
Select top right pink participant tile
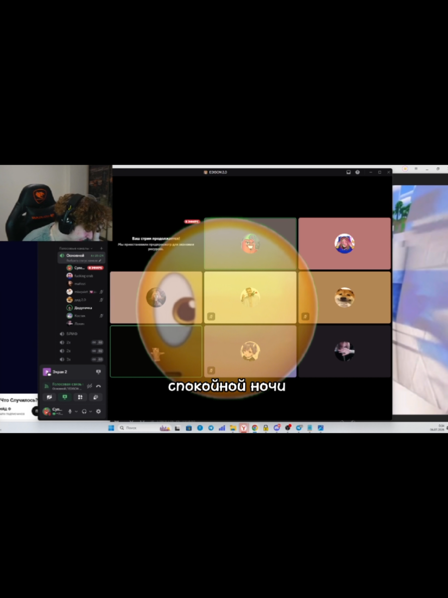pos(345,244)
